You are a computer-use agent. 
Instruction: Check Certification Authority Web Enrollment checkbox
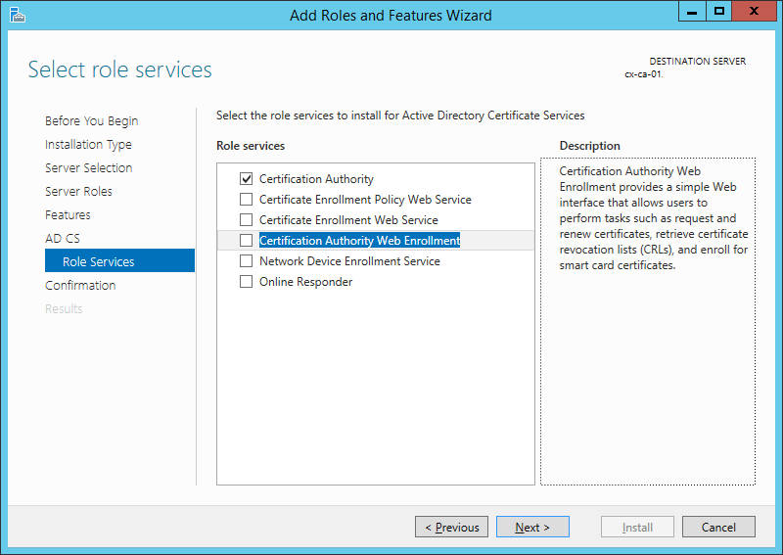tap(246, 241)
